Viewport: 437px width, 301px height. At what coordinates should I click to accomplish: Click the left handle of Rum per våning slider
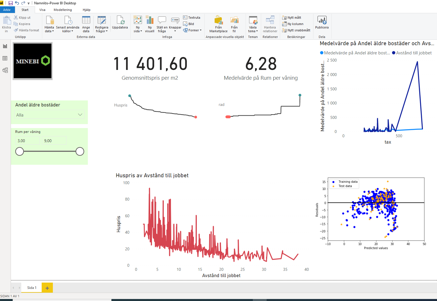(x=20, y=151)
